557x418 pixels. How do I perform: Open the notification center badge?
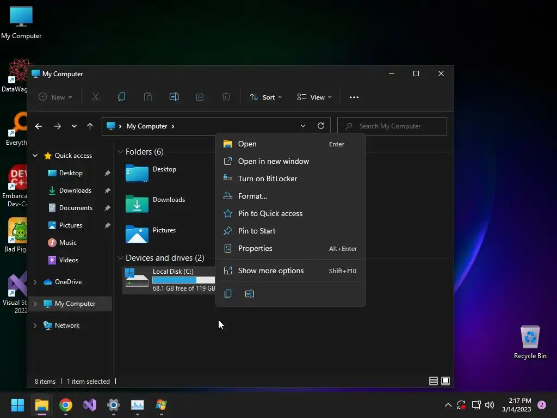[542, 405]
